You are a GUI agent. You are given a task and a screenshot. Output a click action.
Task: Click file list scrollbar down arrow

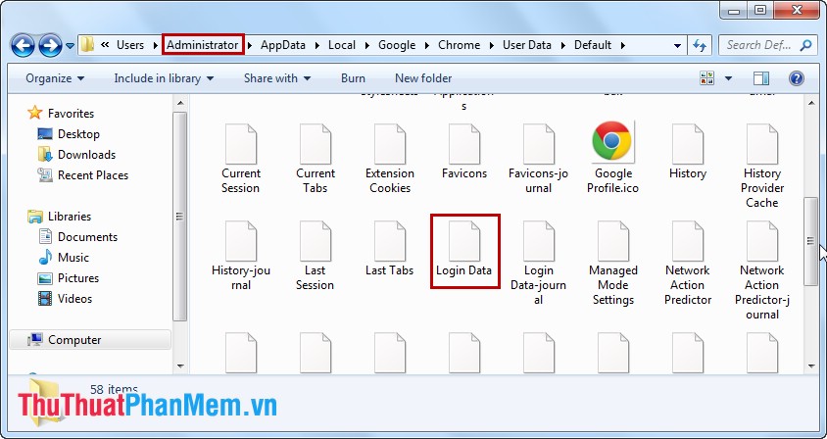811,366
